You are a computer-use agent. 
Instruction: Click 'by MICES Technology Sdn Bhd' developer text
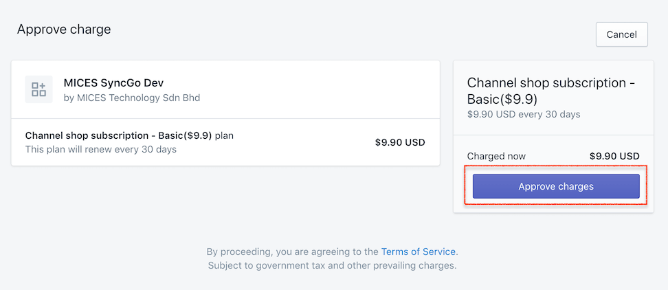coord(131,98)
